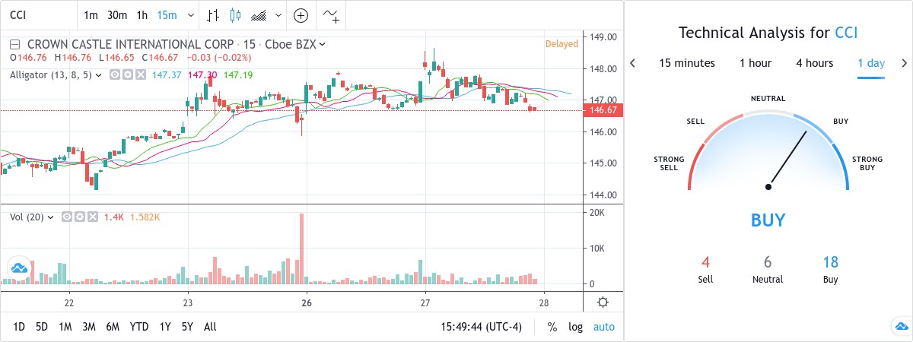The height and width of the screenshot is (342, 913).
Task: Click the Sell count 4
Action: tap(705, 262)
